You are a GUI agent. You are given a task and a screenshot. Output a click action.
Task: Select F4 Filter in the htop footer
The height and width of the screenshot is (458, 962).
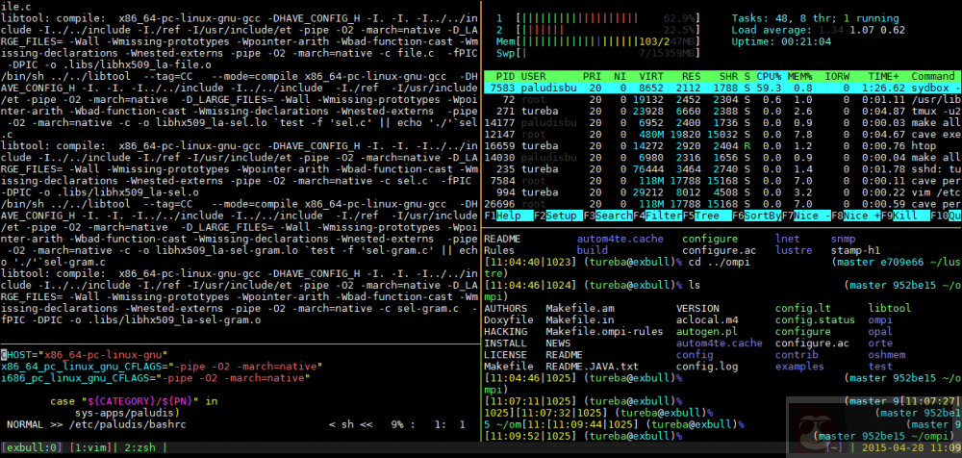click(x=657, y=216)
